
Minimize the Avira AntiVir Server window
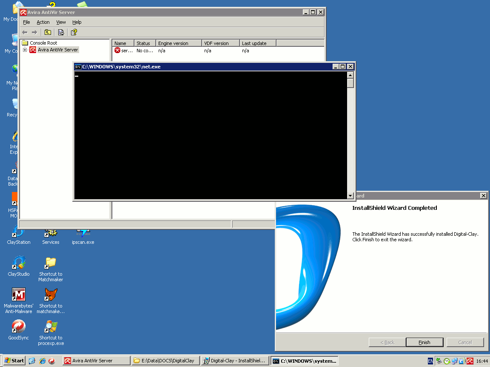[x=306, y=12]
